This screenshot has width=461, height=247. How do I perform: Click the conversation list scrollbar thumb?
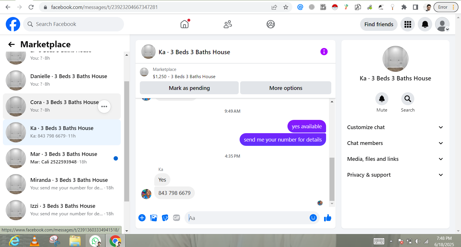[x=127, y=141]
